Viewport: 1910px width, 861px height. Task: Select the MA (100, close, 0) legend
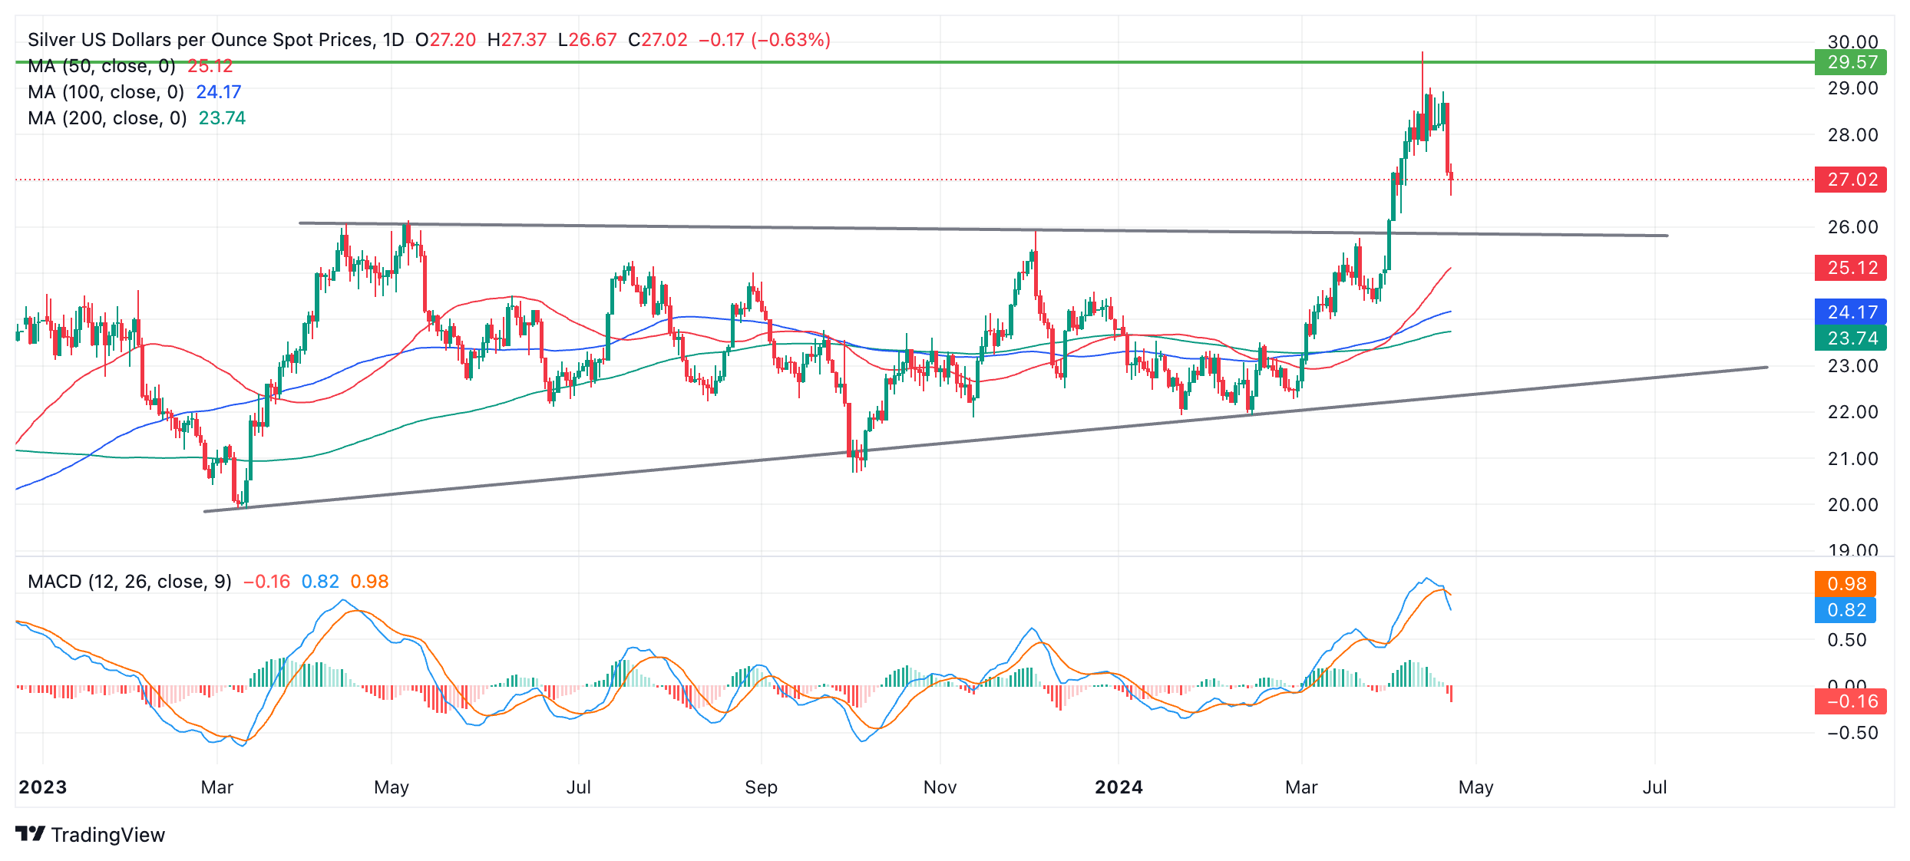106,92
